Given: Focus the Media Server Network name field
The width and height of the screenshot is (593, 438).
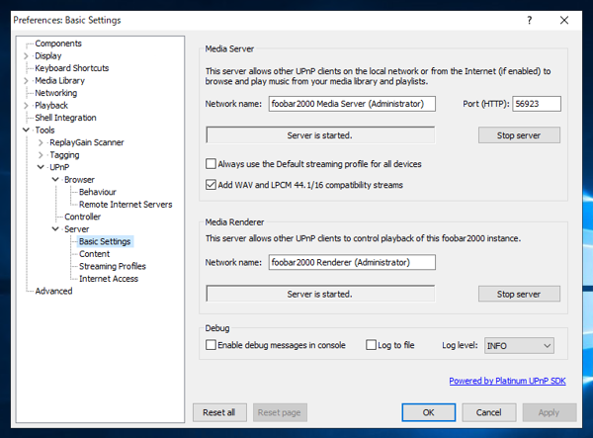Looking at the screenshot, I should (352, 104).
